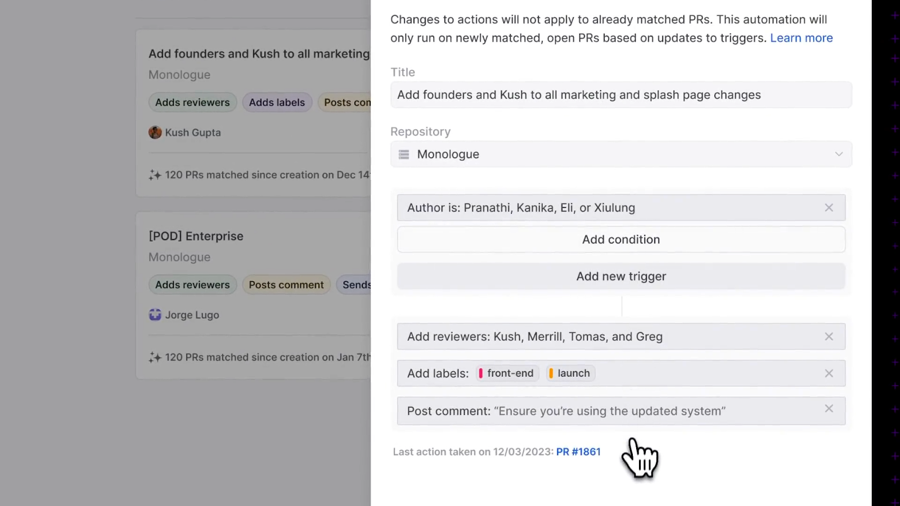Open the Learn more link
This screenshot has height=506, width=900.
click(x=802, y=38)
